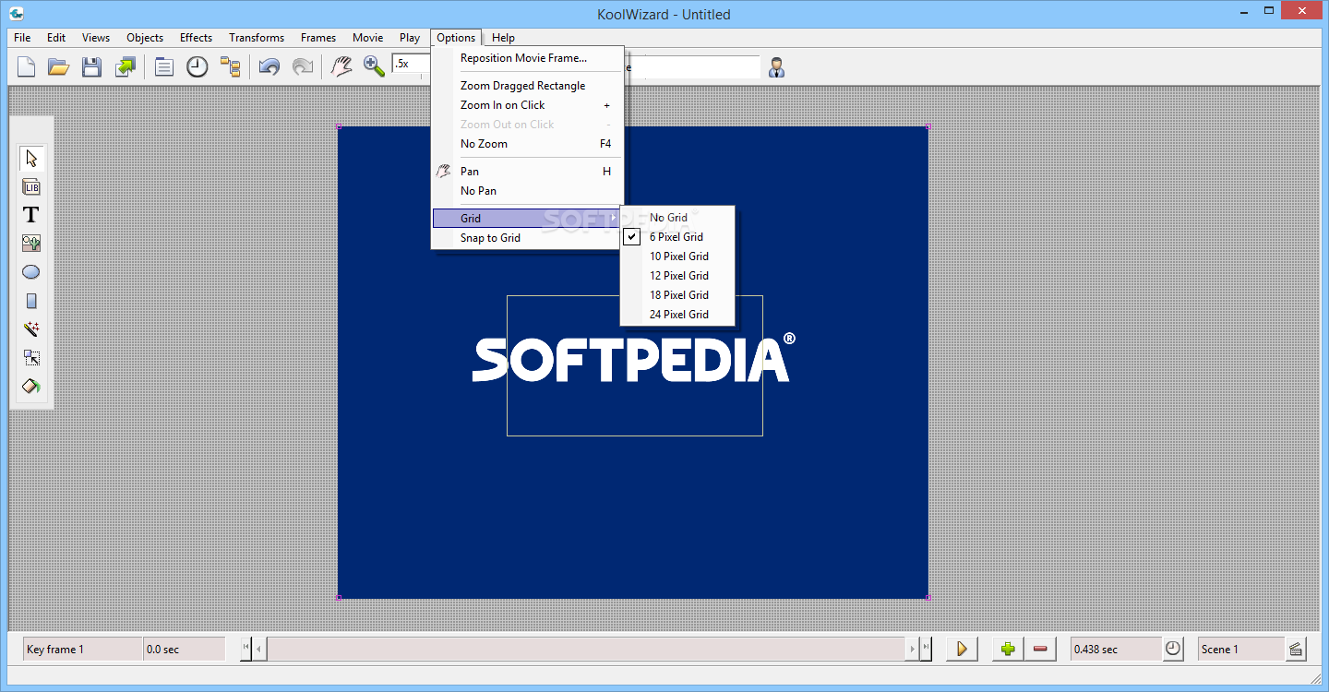Open the properties list icon in the toolbar

[164, 66]
